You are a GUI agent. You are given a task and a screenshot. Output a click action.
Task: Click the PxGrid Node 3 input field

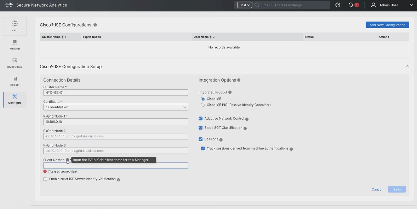116,151
